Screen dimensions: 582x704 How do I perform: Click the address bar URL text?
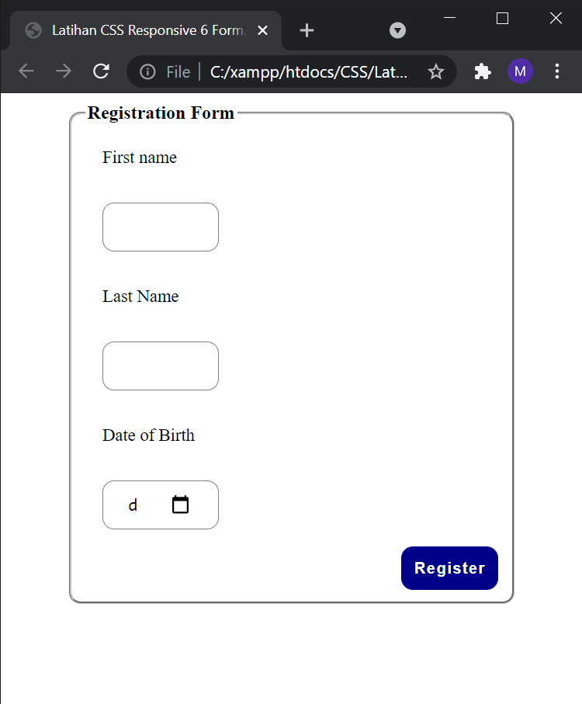[309, 72]
